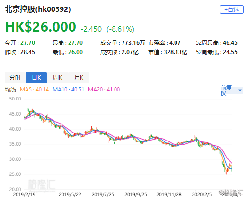Switch to 分时 chart tab
This screenshot has height=199, width=247.
(15, 77)
